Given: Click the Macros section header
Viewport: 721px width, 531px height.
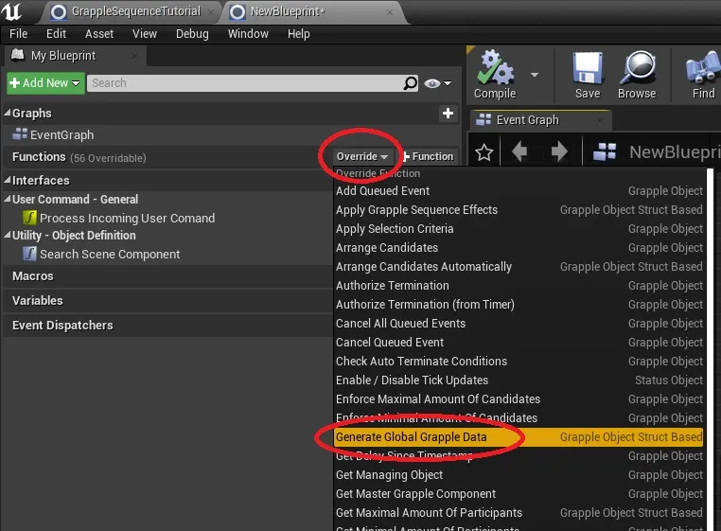Looking at the screenshot, I should (167, 276).
